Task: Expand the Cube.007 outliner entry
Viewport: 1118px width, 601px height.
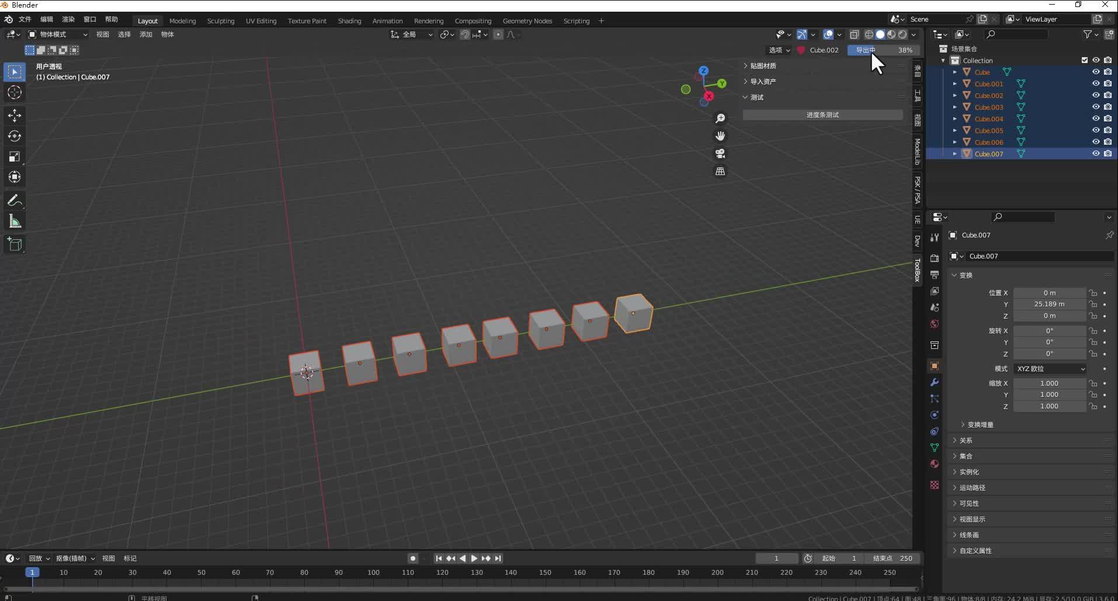Action: (955, 153)
